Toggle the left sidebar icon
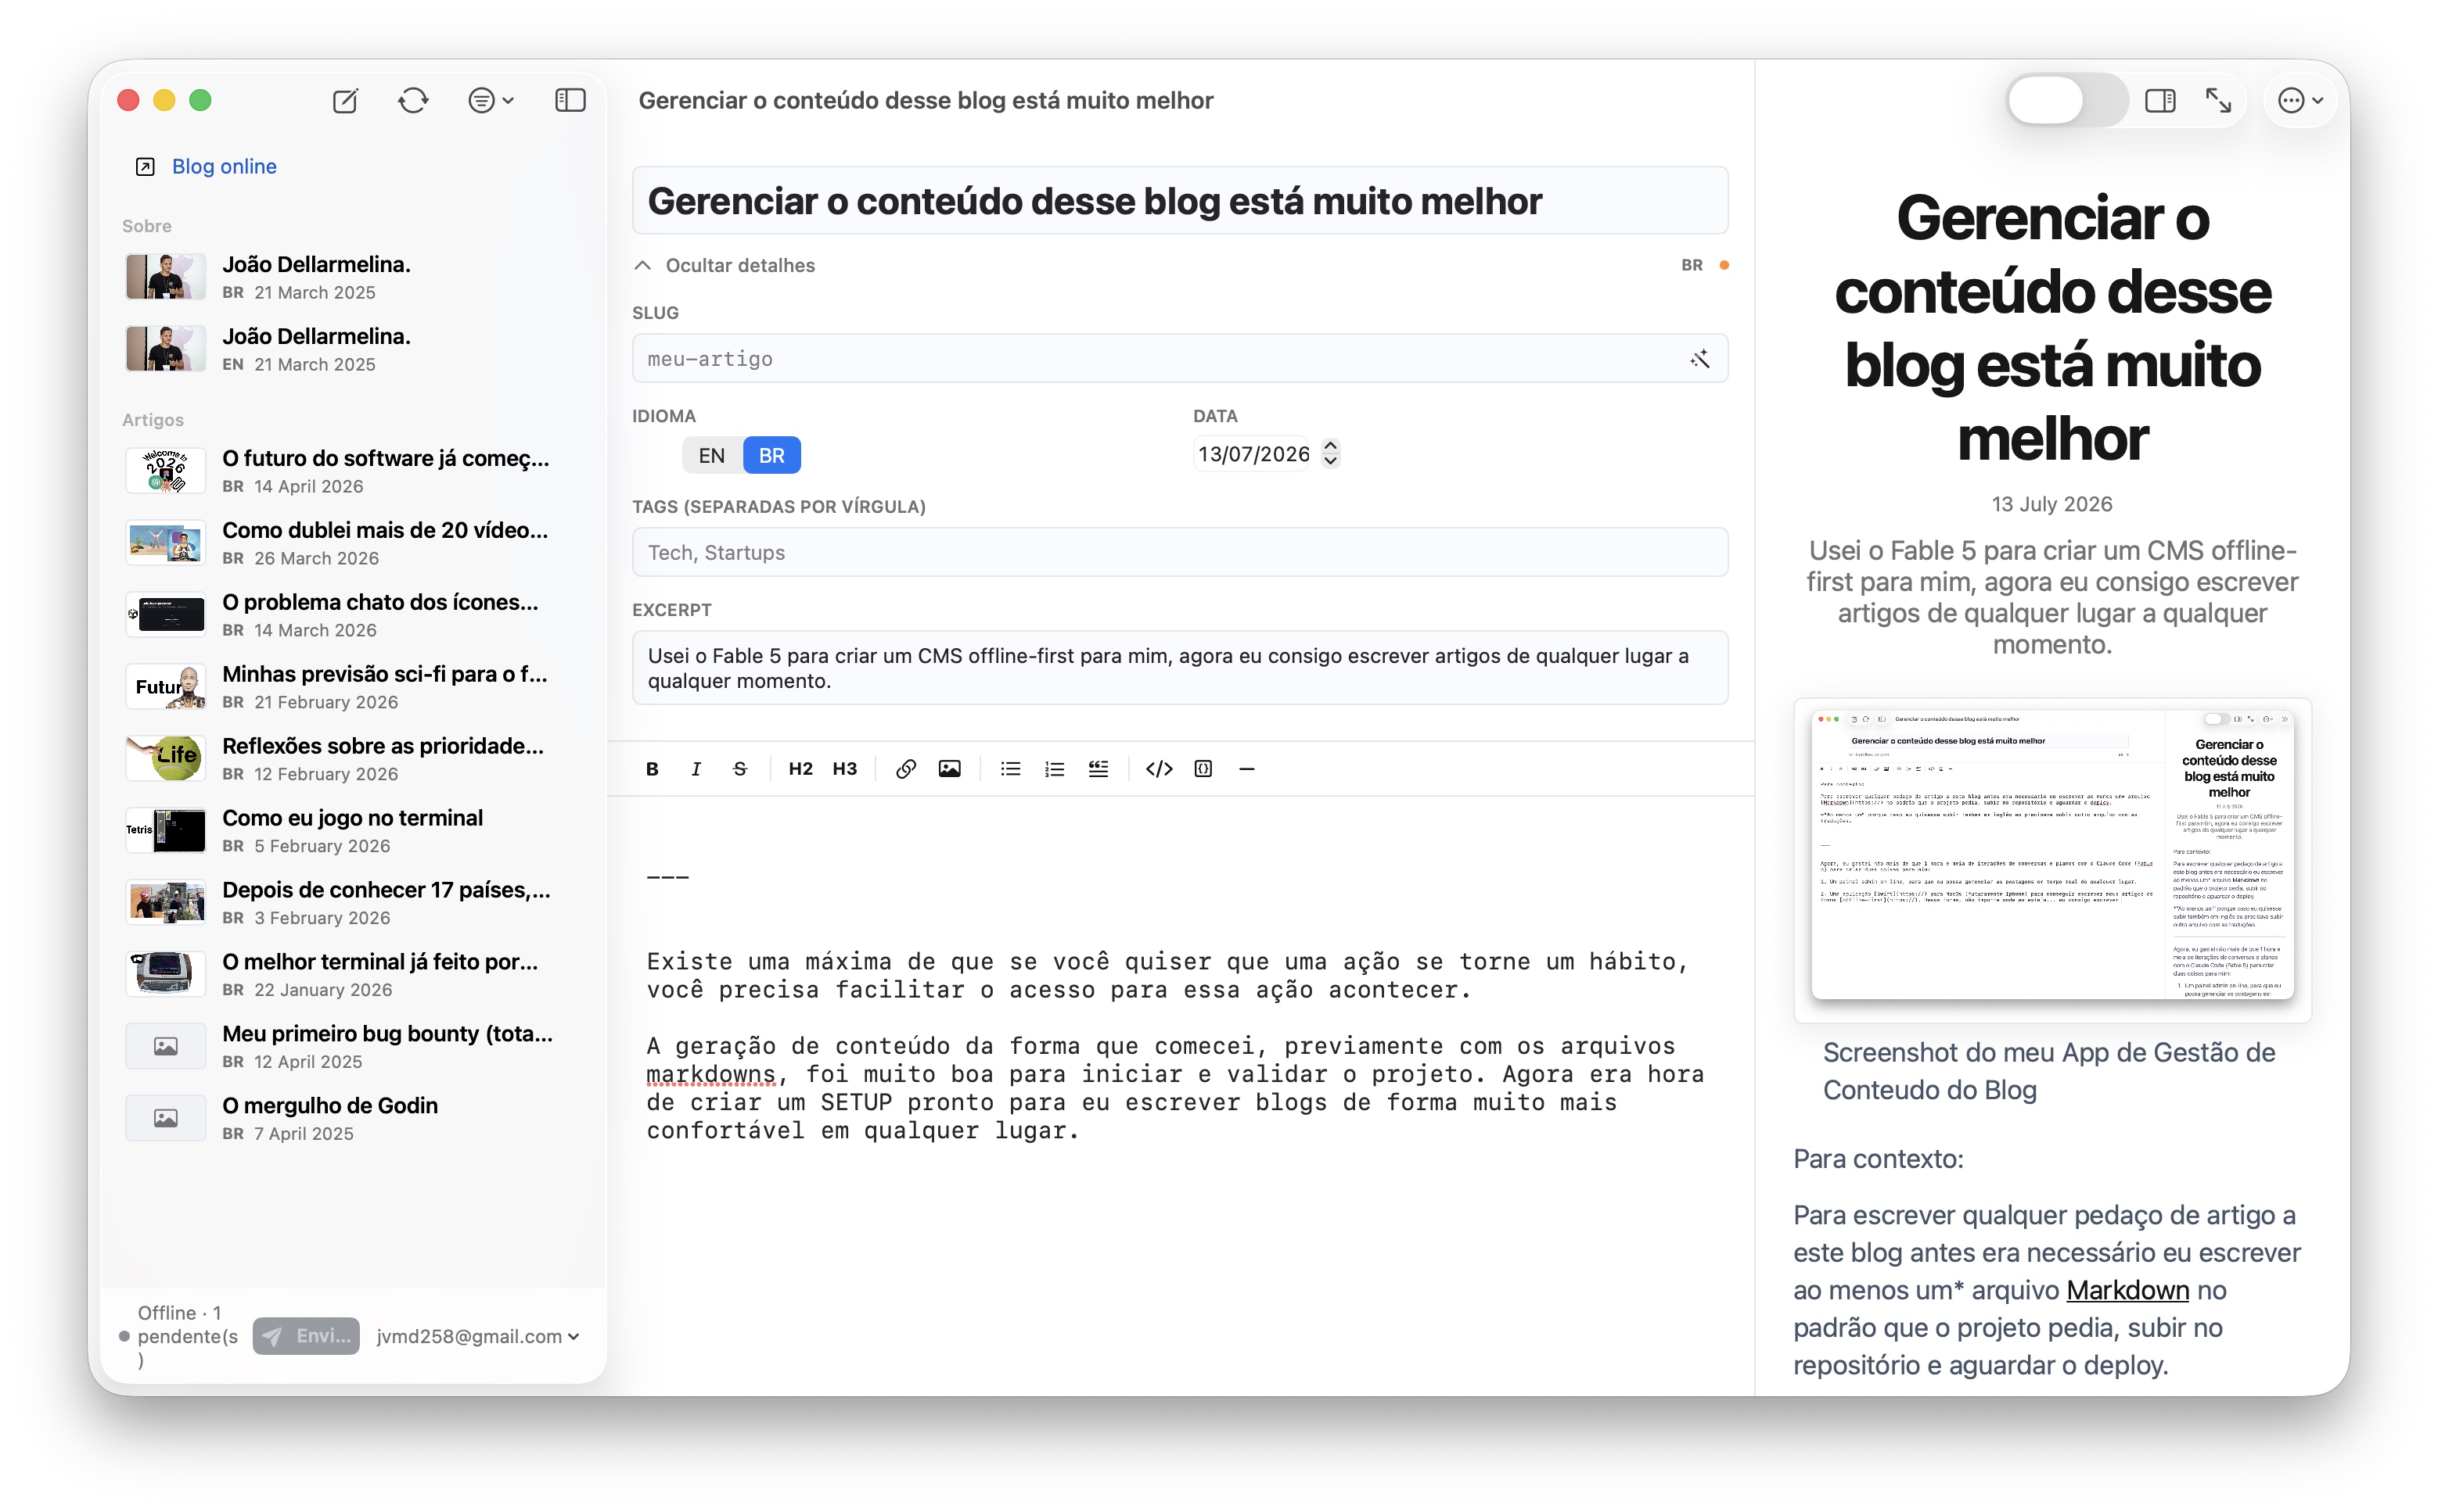2438x1512 pixels. [x=570, y=100]
